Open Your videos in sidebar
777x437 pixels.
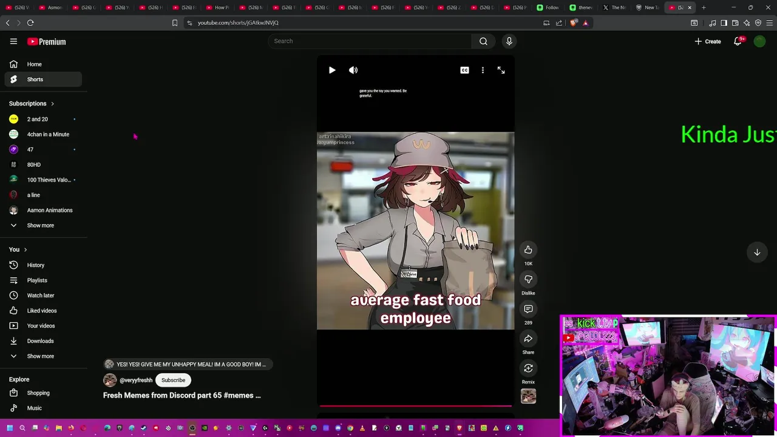[43, 326]
